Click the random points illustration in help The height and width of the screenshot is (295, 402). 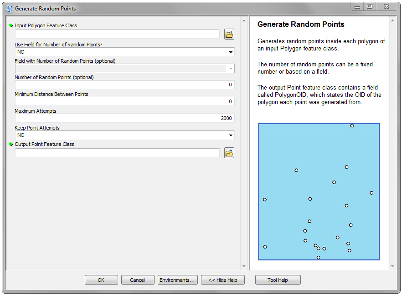(x=319, y=191)
